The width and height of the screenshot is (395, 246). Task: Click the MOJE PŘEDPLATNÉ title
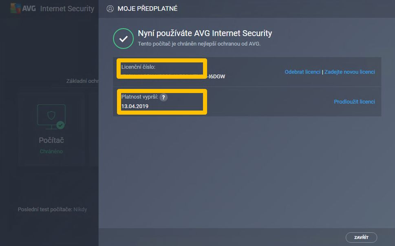tap(148, 9)
